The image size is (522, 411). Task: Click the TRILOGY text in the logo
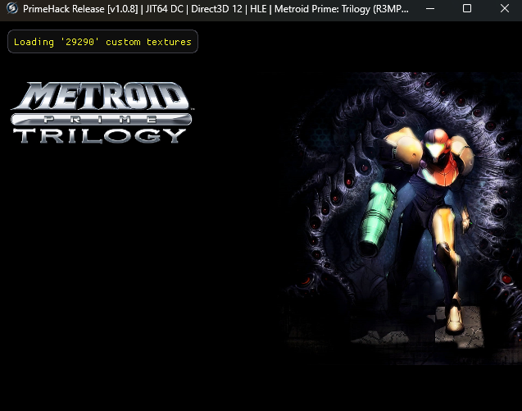pyautogui.click(x=100, y=135)
